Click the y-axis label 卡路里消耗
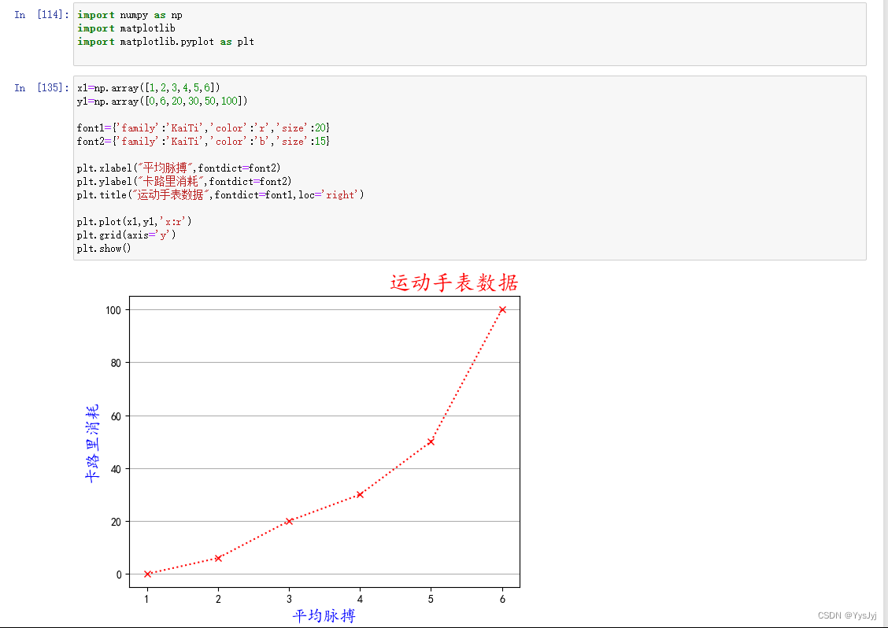 click(92, 443)
